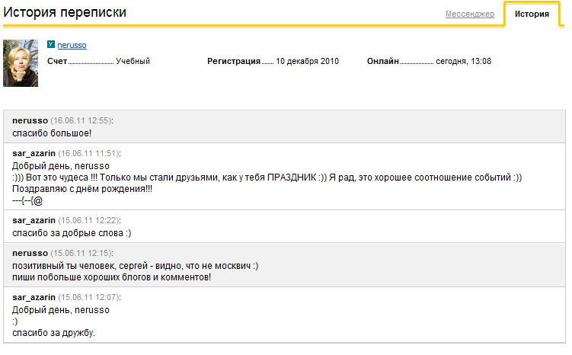
Task: Click the sar_azarin sender name in the 11:51 message
Action: [x=34, y=153]
